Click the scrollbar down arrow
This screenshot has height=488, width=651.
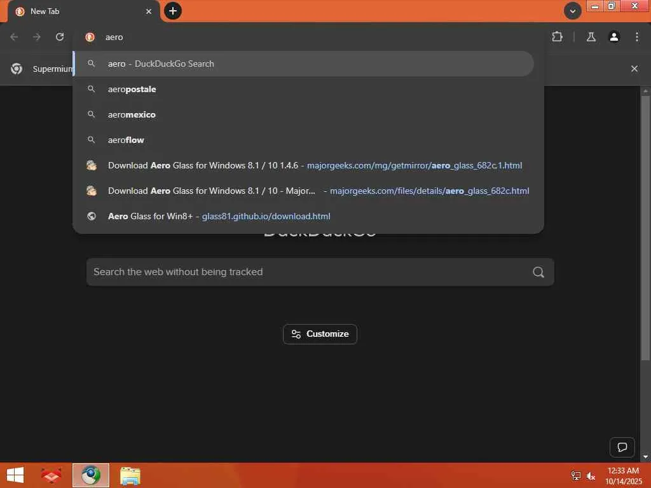click(x=645, y=456)
